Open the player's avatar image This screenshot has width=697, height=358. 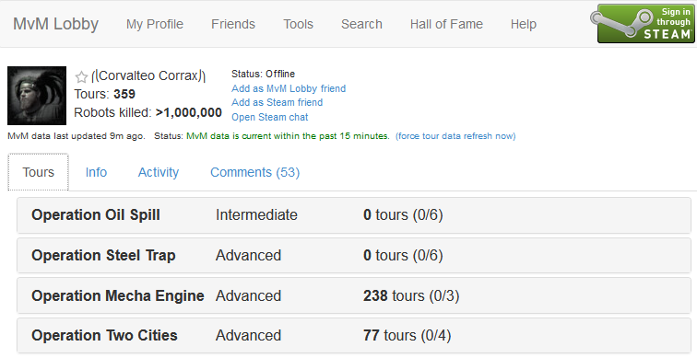click(x=37, y=96)
